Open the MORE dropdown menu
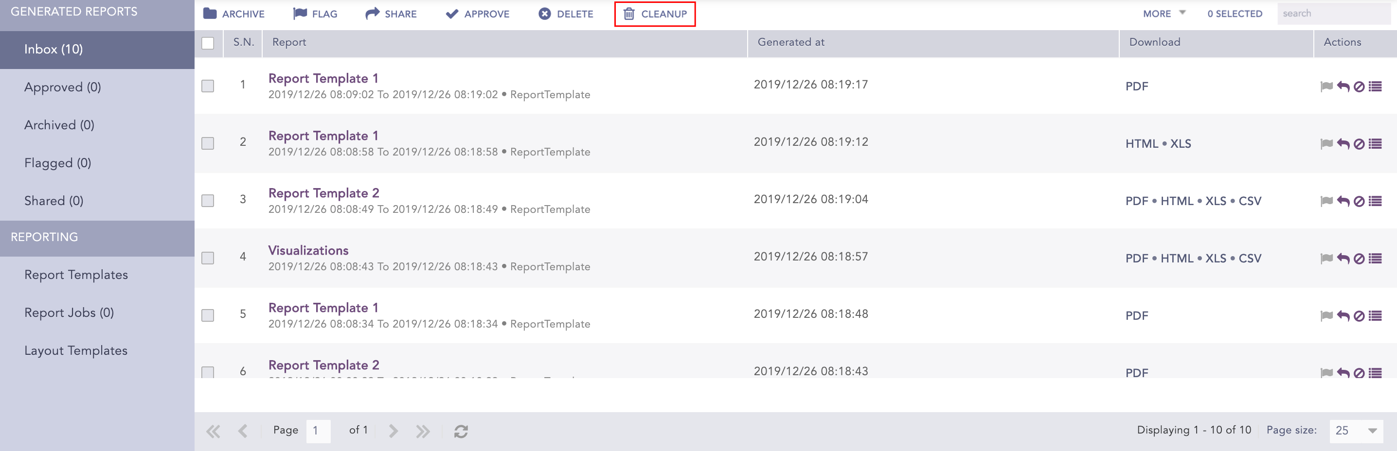The width and height of the screenshot is (1397, 451). click(x=1162, y=14)
